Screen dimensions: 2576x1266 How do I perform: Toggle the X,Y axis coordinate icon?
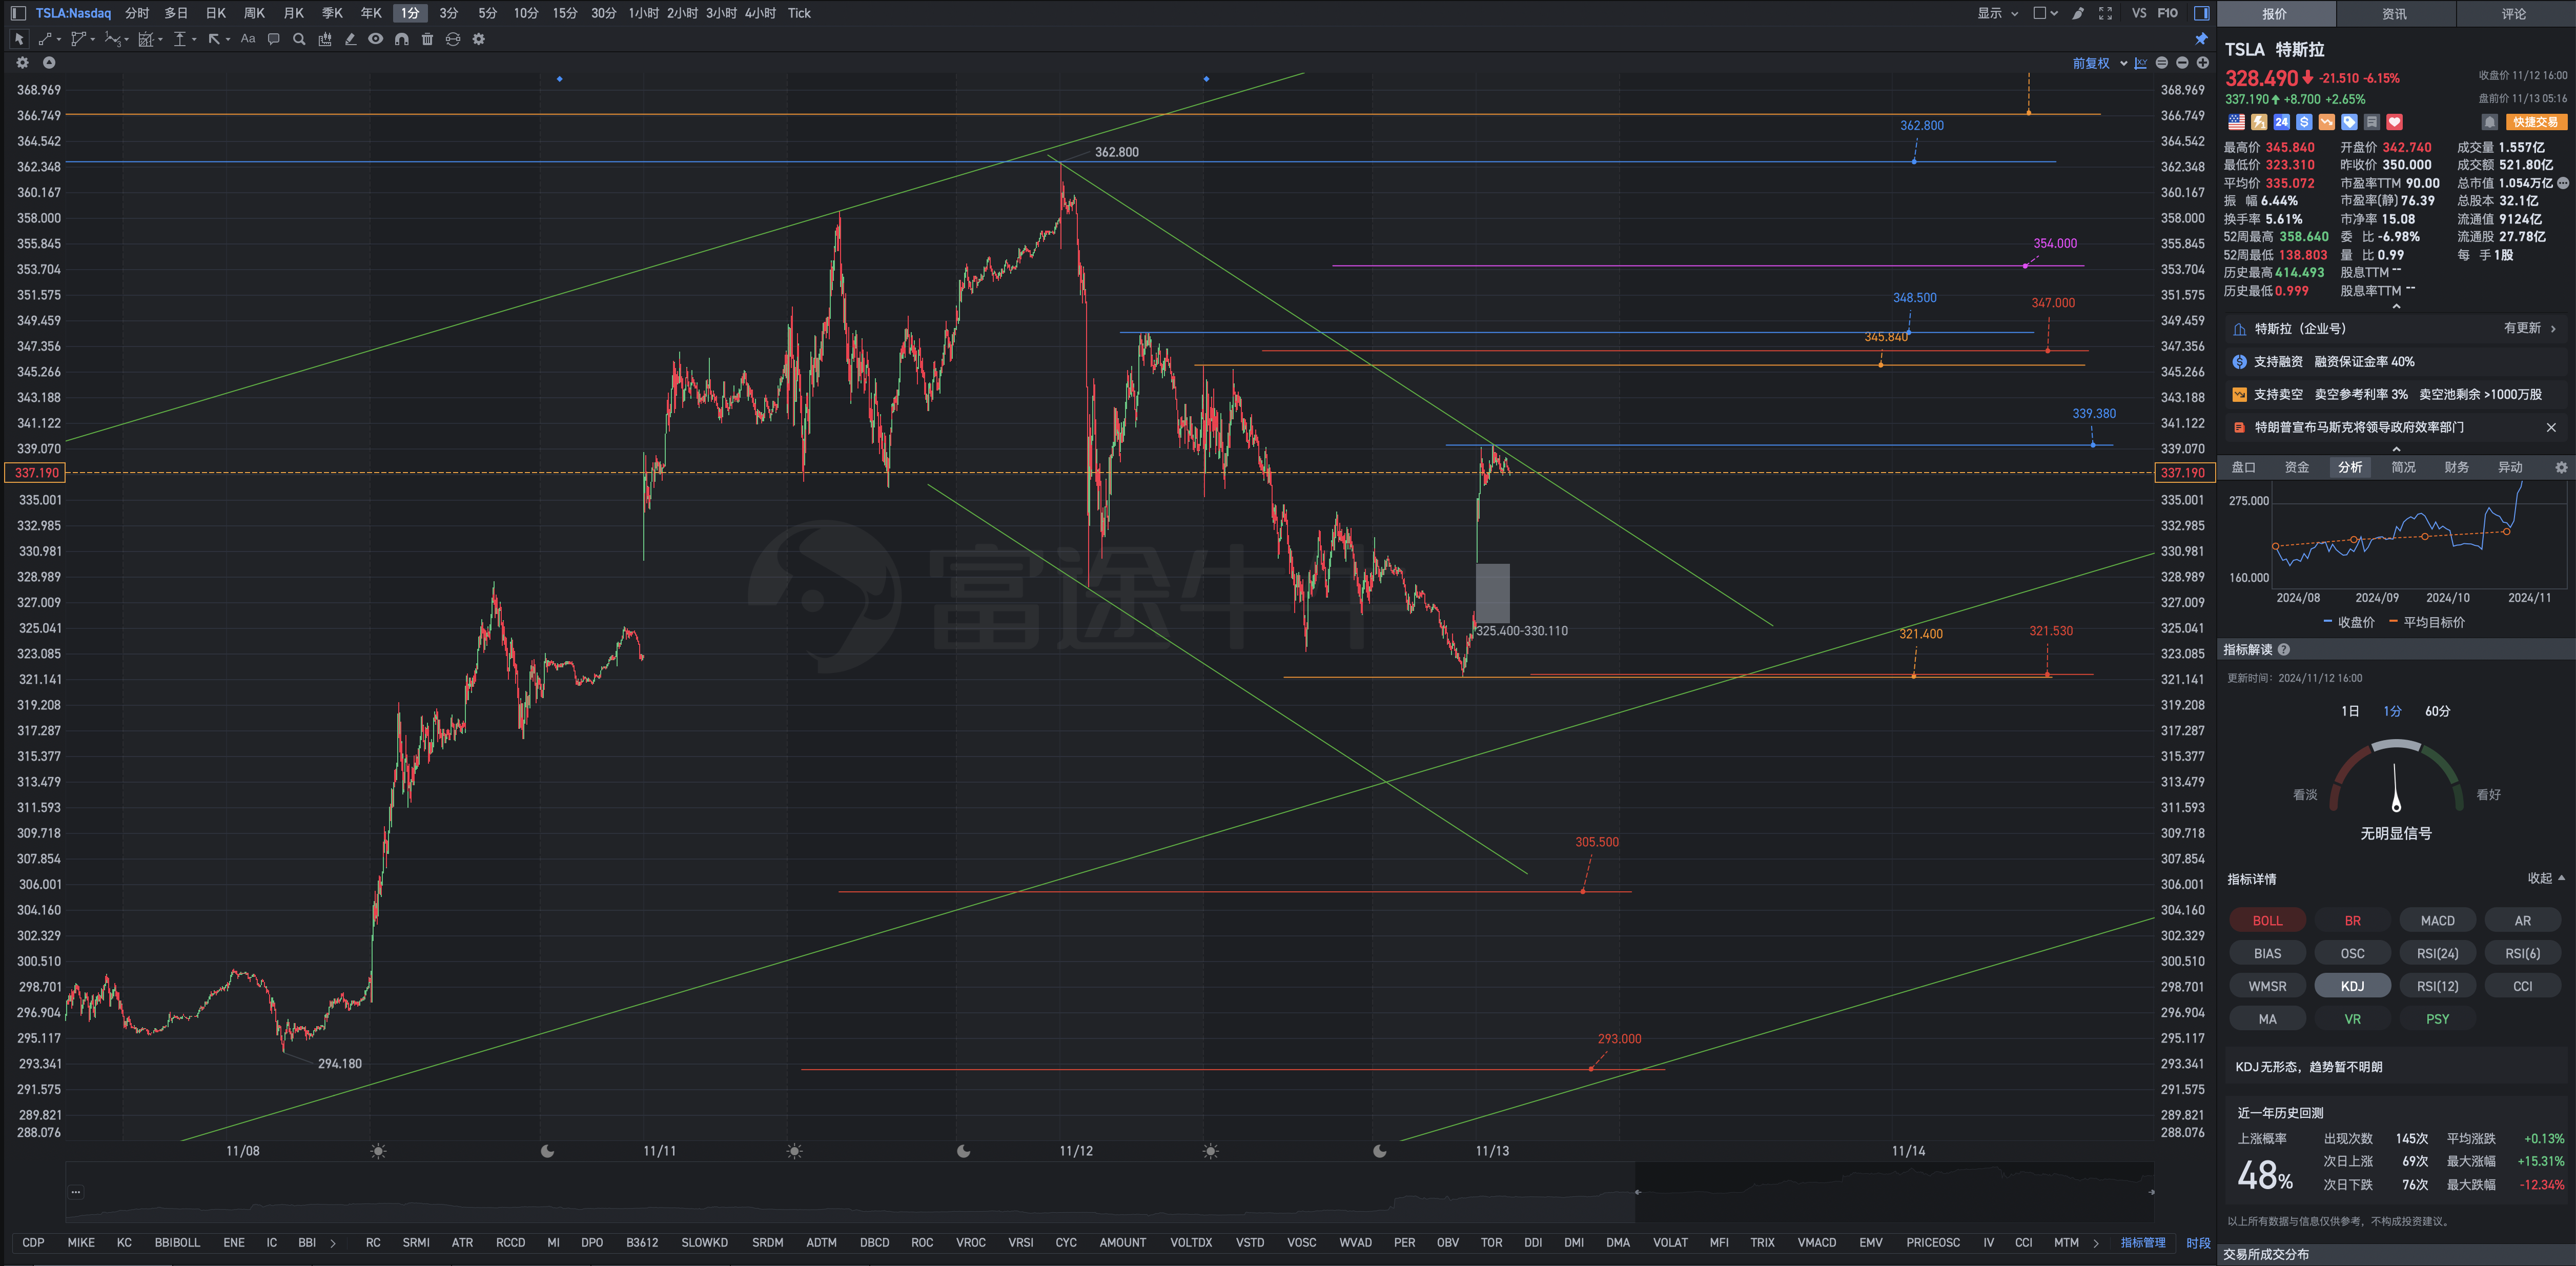point(2141,63)
